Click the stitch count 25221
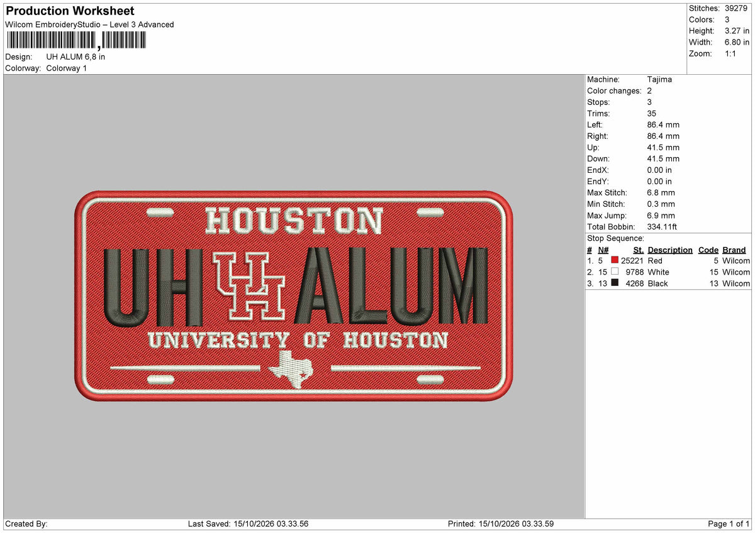The height and width of the screenshot is (533, 755). (632, 261)
